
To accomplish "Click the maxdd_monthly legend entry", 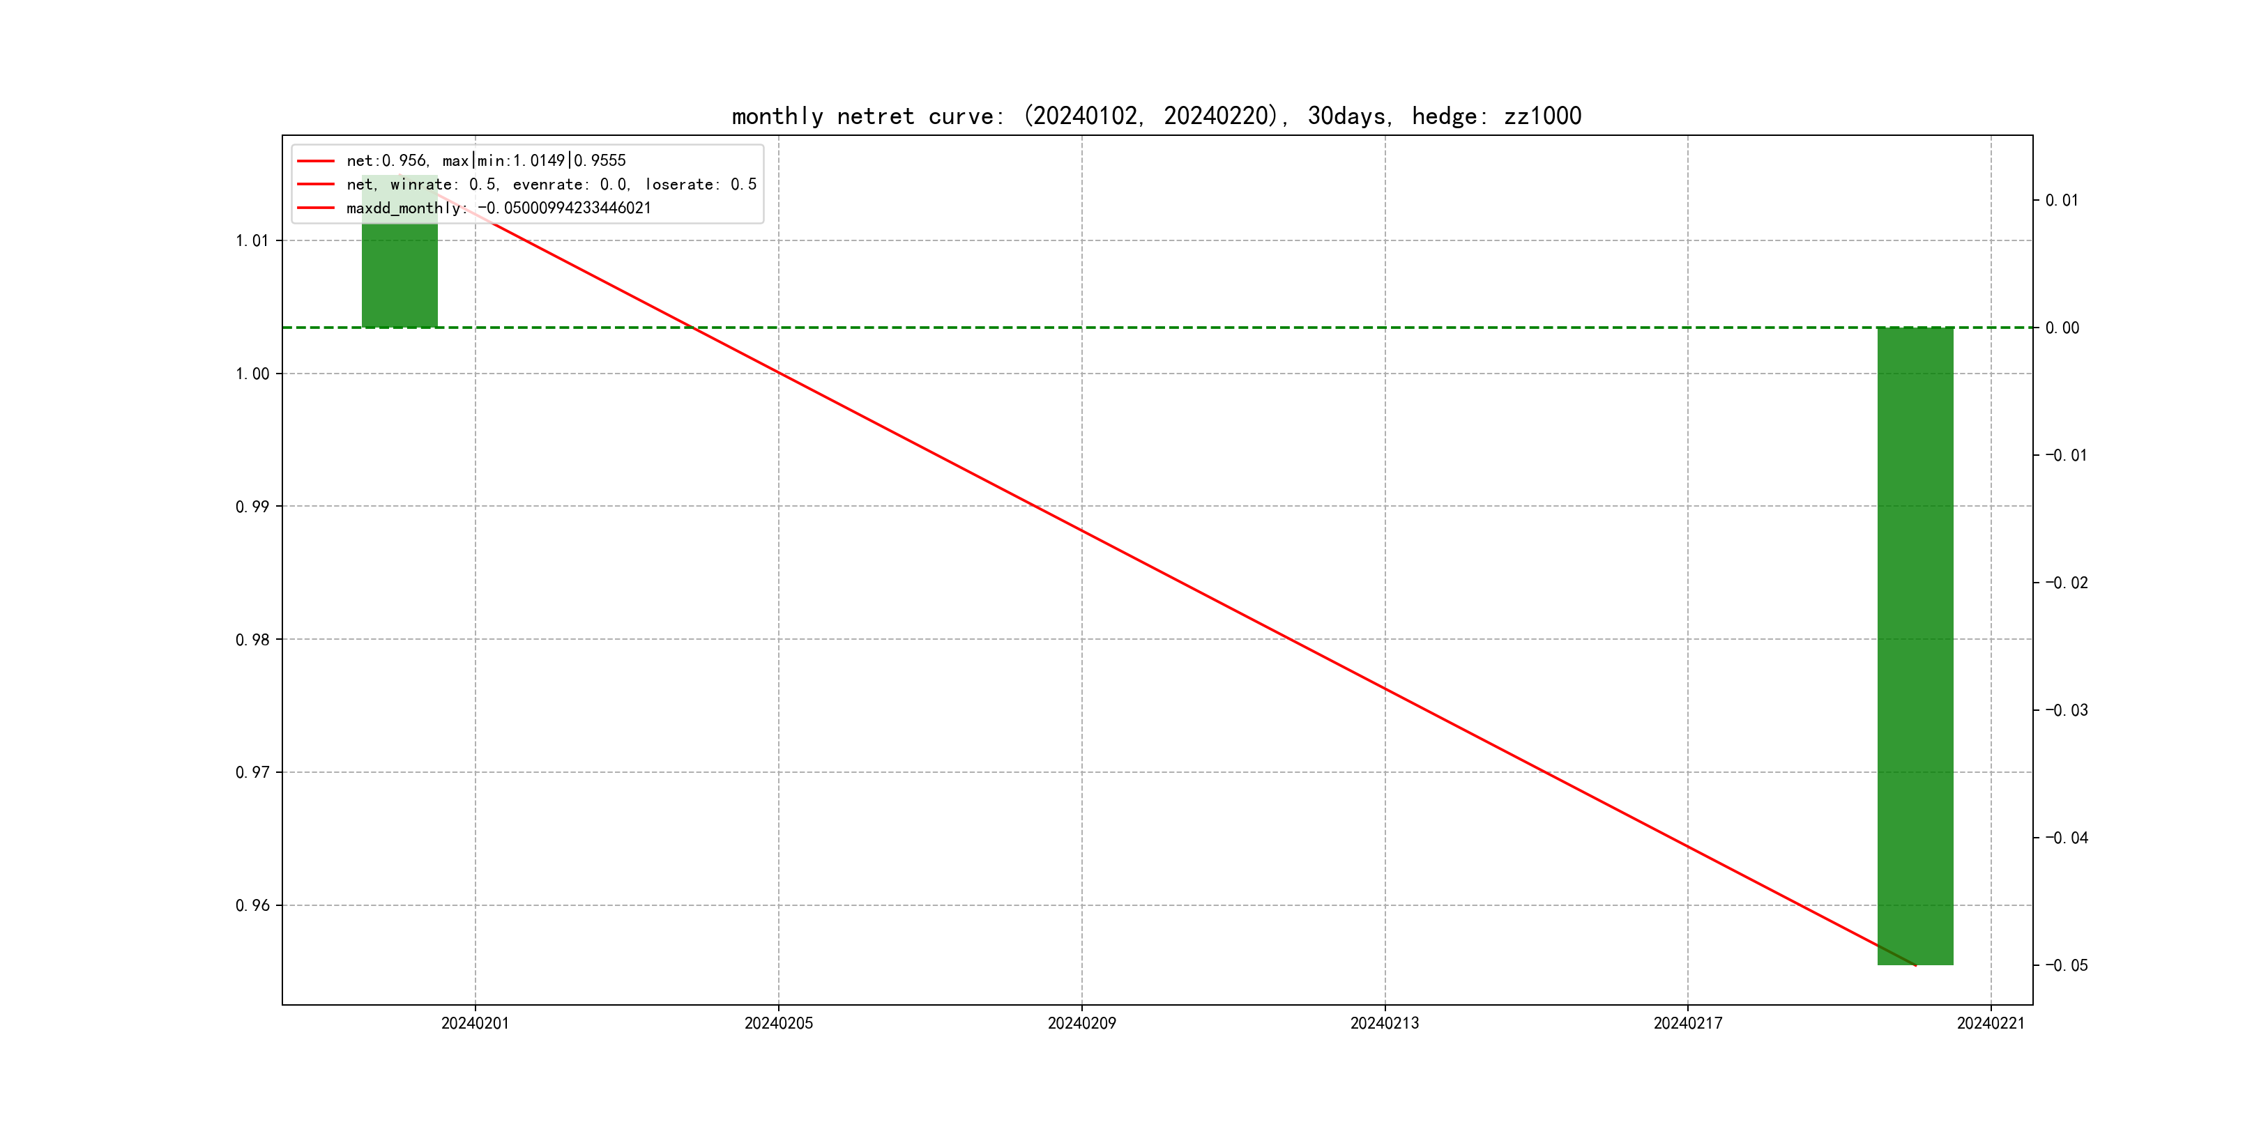I will coord(498,208).
